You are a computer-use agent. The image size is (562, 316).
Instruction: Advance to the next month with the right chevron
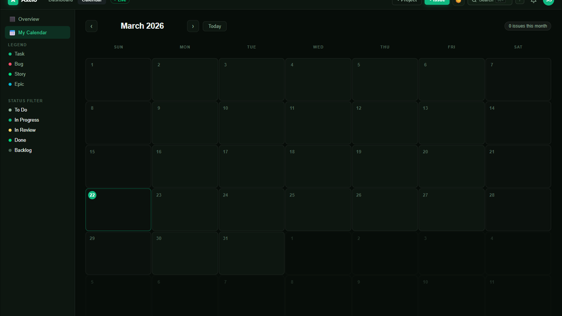pyautogui.click(x=193, y=26)
